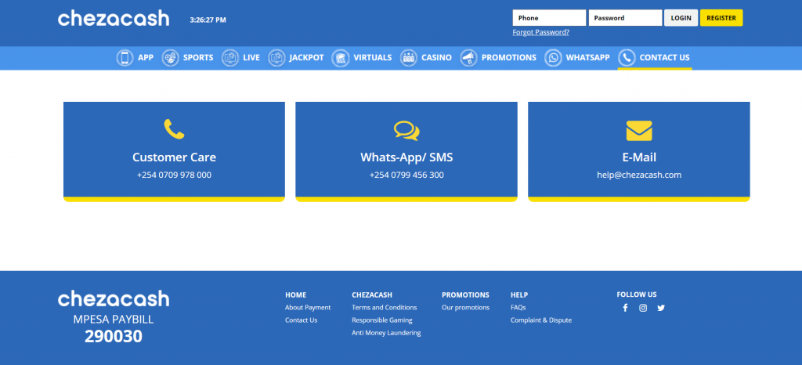
Task: Select VIRTUALS in the navigation bar
Action: pyautogui.click(x=372, y=58)
